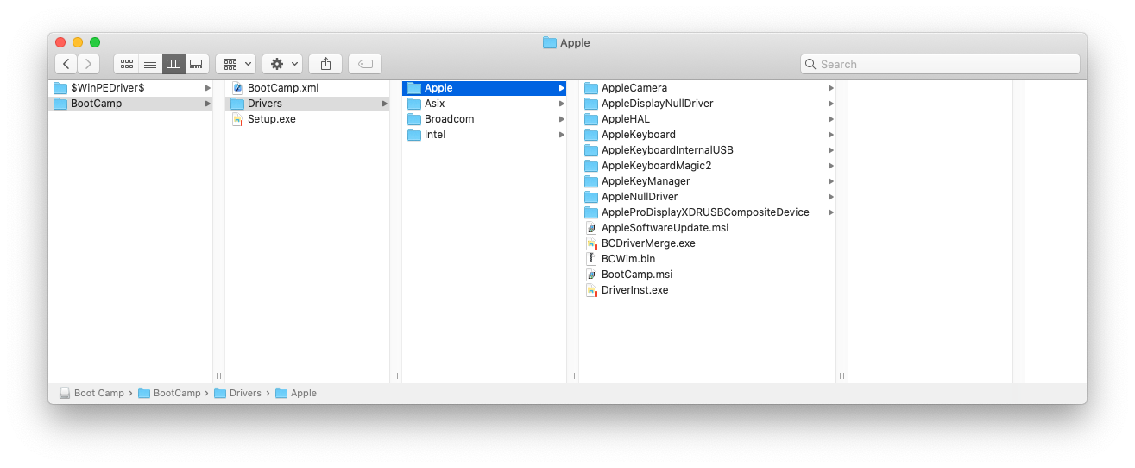
Task: Switch to gallery view
Action: coord(197,64)
